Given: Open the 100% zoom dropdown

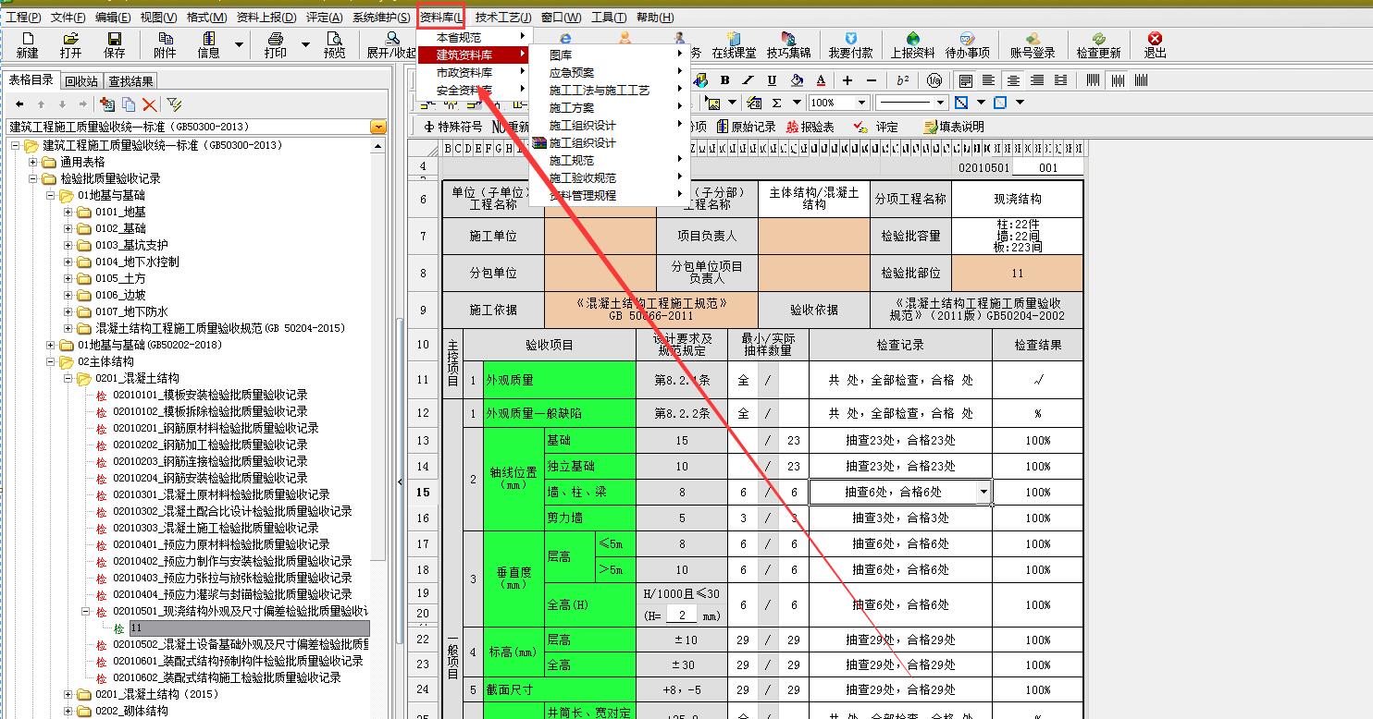Looking at the screenshot, I should pos(861,103).
